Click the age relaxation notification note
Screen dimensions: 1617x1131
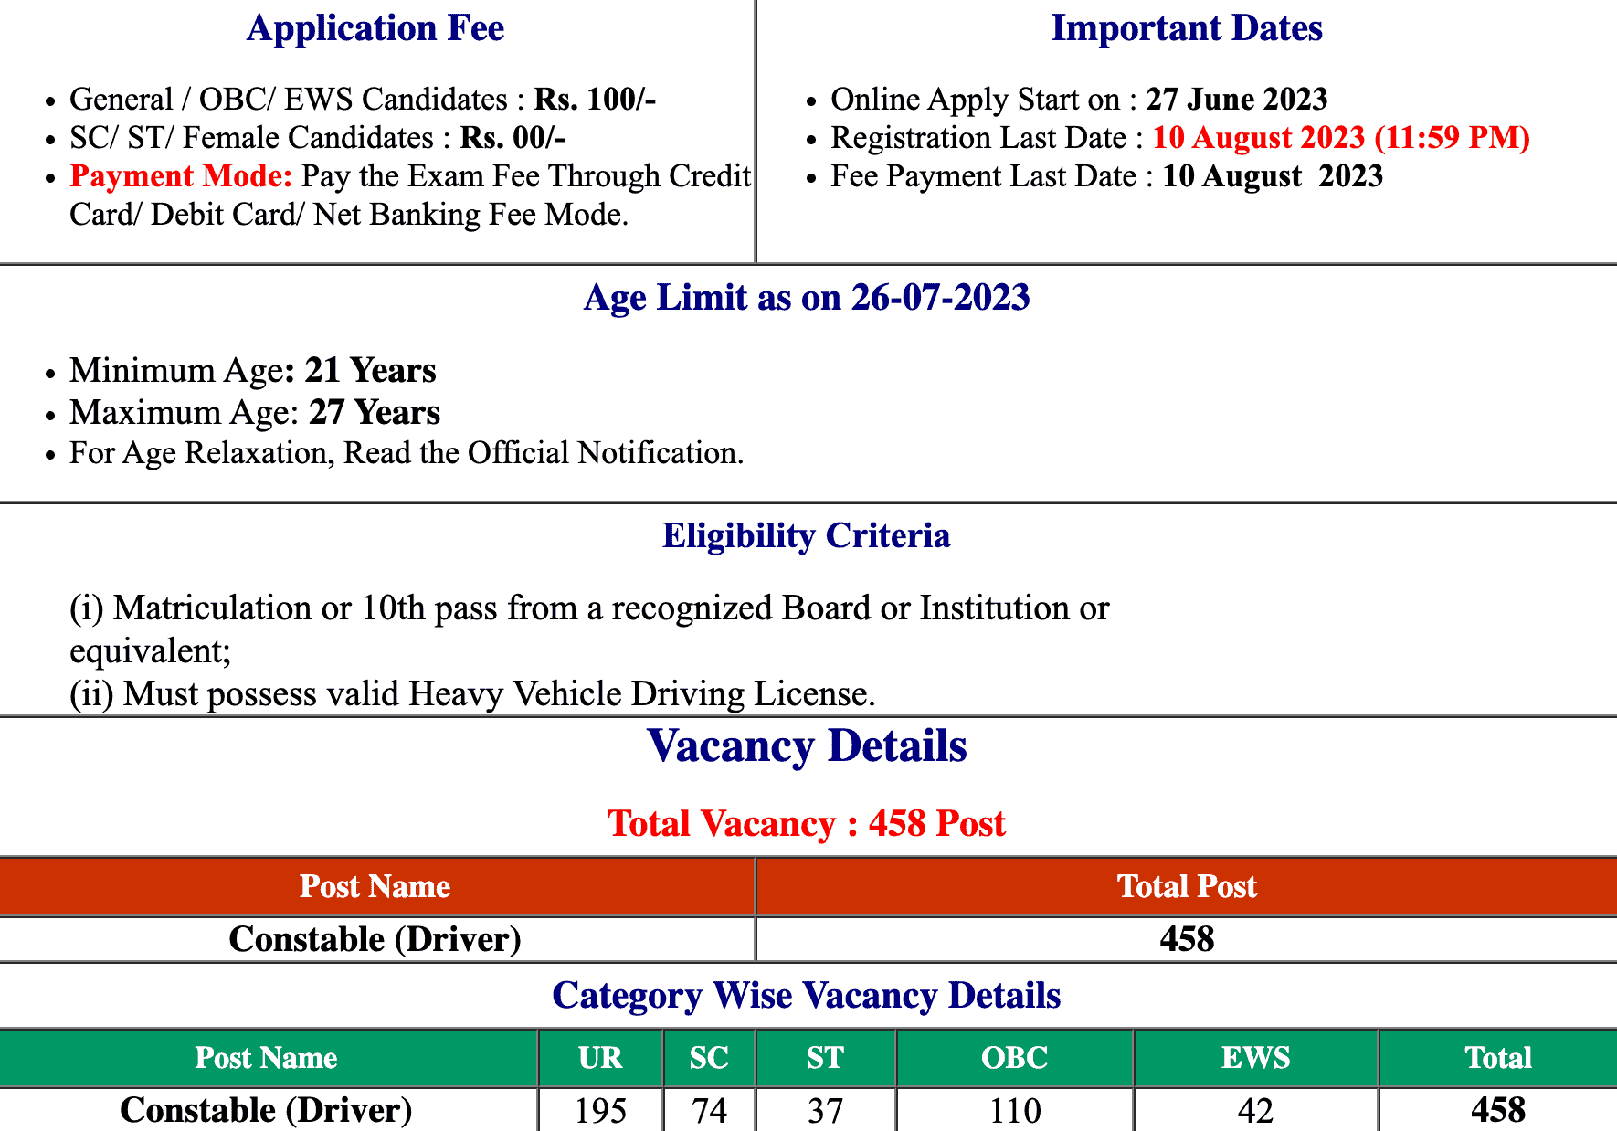point(407,453)
